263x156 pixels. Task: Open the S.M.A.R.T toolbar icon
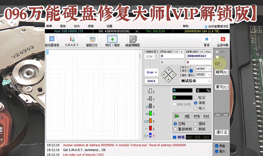72,39
